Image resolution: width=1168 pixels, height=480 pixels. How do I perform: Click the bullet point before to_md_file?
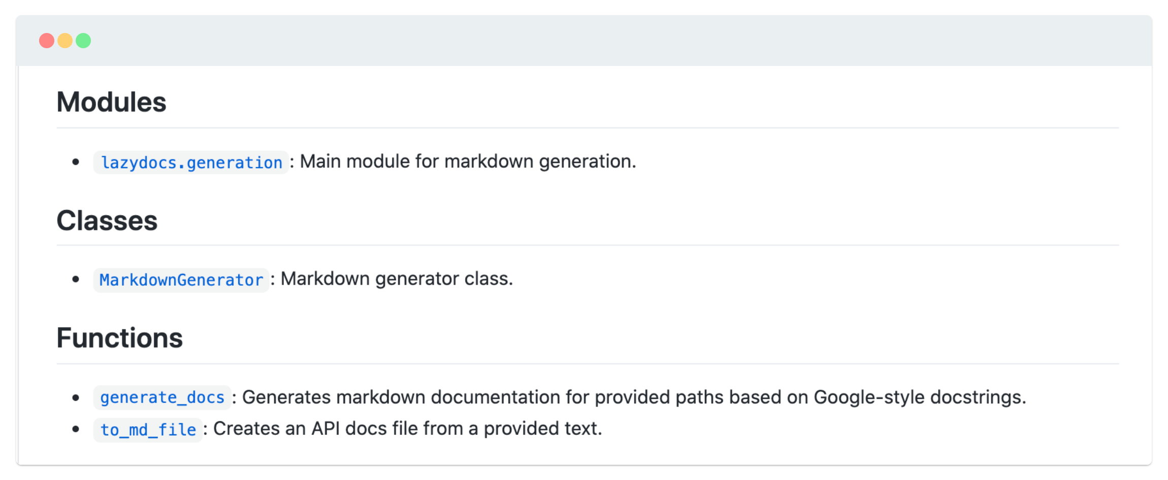(76, 429)
